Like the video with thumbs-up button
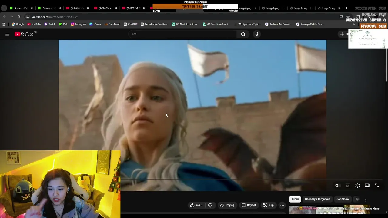 (x=196, y=205)
